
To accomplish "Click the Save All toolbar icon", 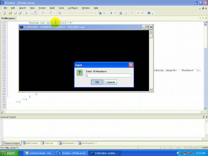I will pyautogui.click(x=20, y=13).
